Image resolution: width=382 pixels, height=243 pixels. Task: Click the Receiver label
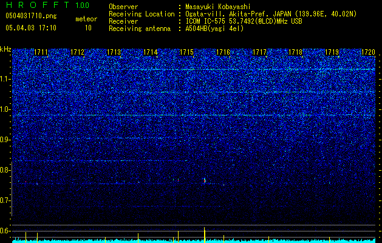pyautogui.click(x=123, y=21)
